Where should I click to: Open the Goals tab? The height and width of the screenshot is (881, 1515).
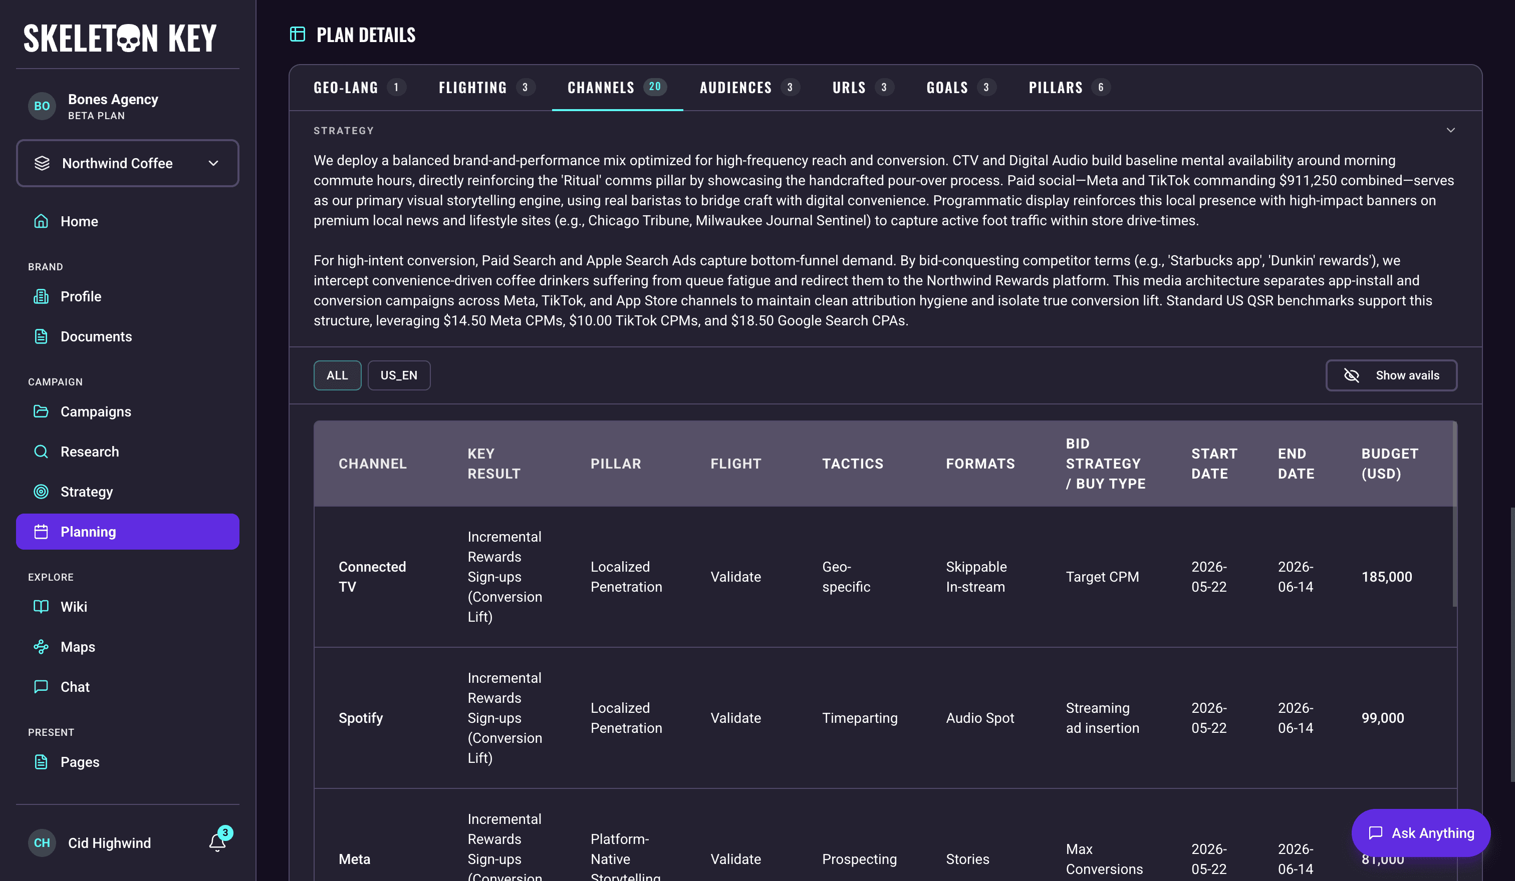tap(961, 88)
